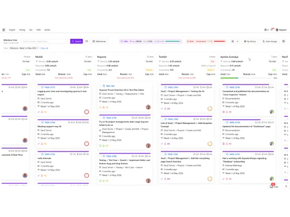
Task: Click checkmark status icon on Logging asoc time card
Action: pos(39,112)
